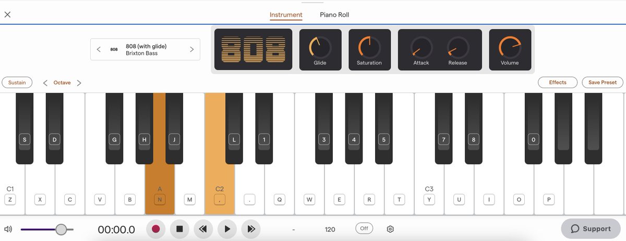Adjust the Release knob
626x241 pixels.
(458, 47)
